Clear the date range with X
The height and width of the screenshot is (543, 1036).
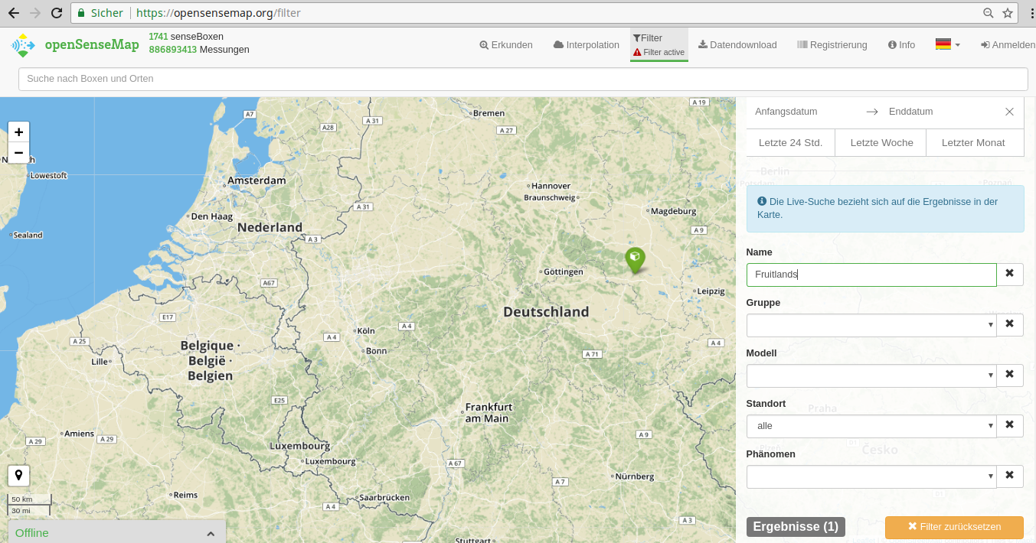[1009, 112]
